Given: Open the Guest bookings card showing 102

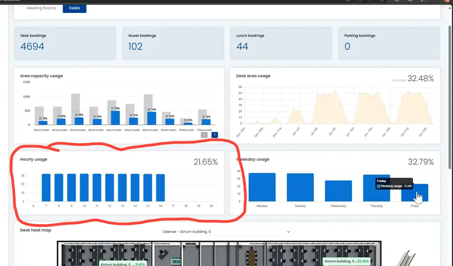Looking at the screenshot, I should coord(173,43).
